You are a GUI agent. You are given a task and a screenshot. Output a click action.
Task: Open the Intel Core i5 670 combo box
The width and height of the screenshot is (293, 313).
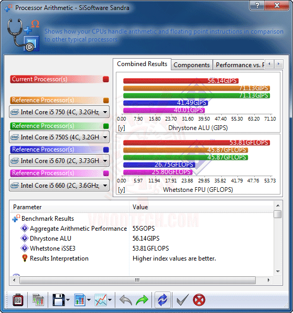59,160
